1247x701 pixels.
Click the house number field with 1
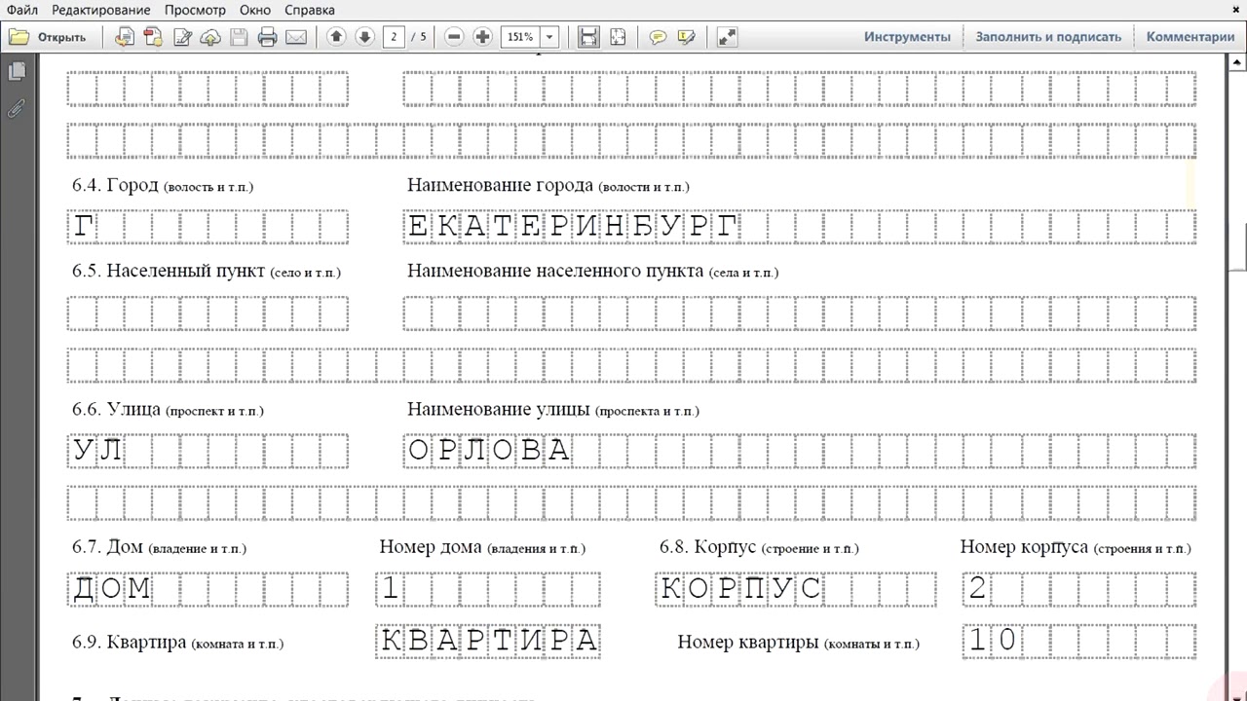coord(488,589)
